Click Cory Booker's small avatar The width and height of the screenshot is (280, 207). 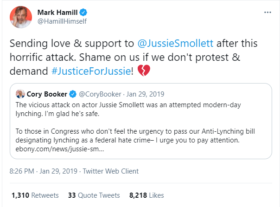tap(20, 94)
